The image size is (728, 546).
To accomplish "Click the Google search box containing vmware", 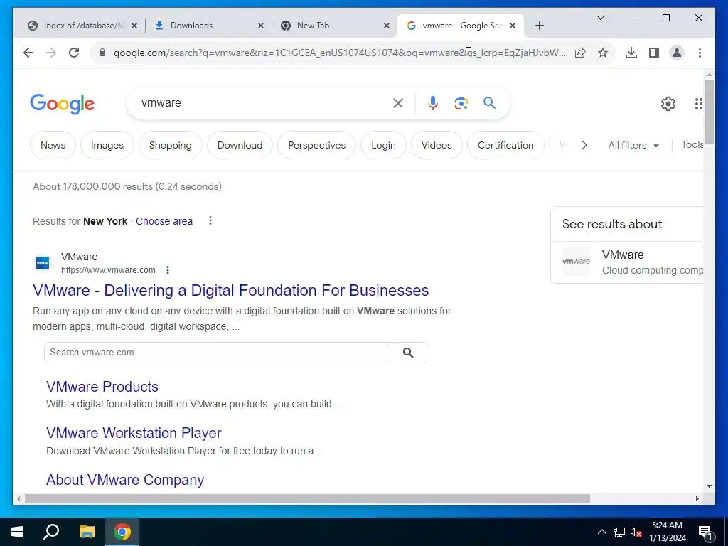I will tap(264, 102).
